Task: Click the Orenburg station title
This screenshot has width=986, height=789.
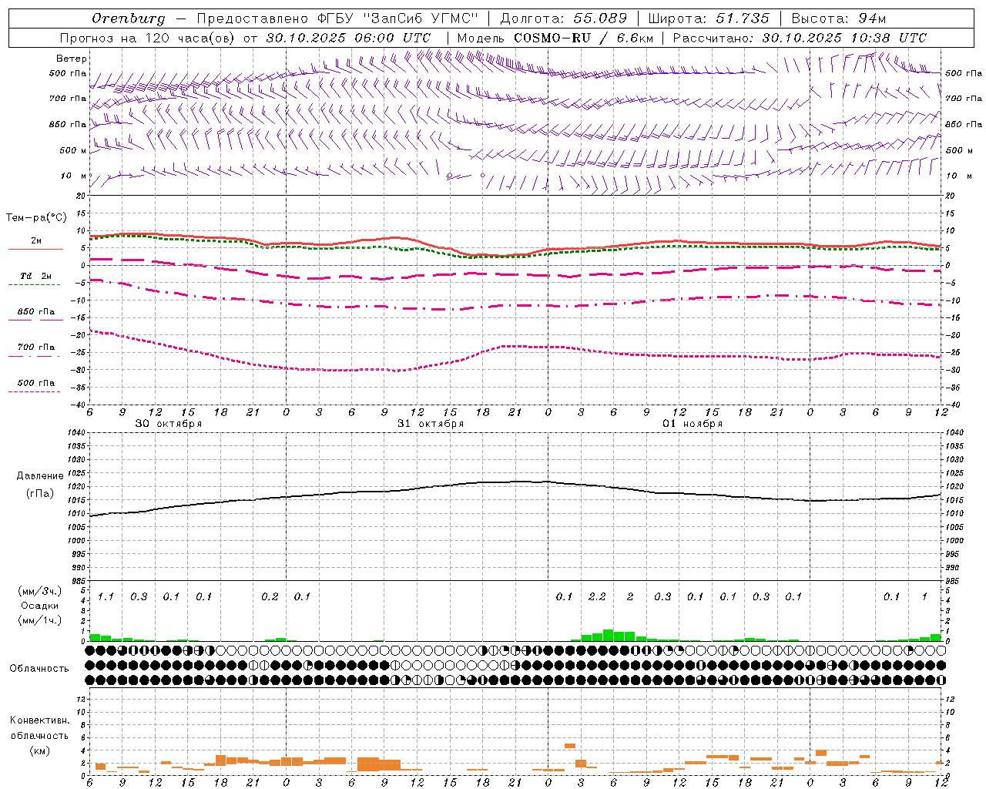Action: 128,18
